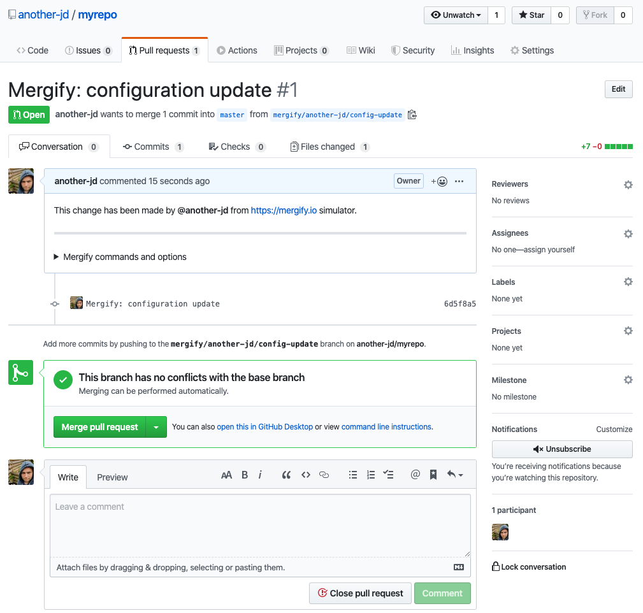This screenshot has height=613, width=643.
Task: Click in the Leave a comment field
Action: point(260,526)
